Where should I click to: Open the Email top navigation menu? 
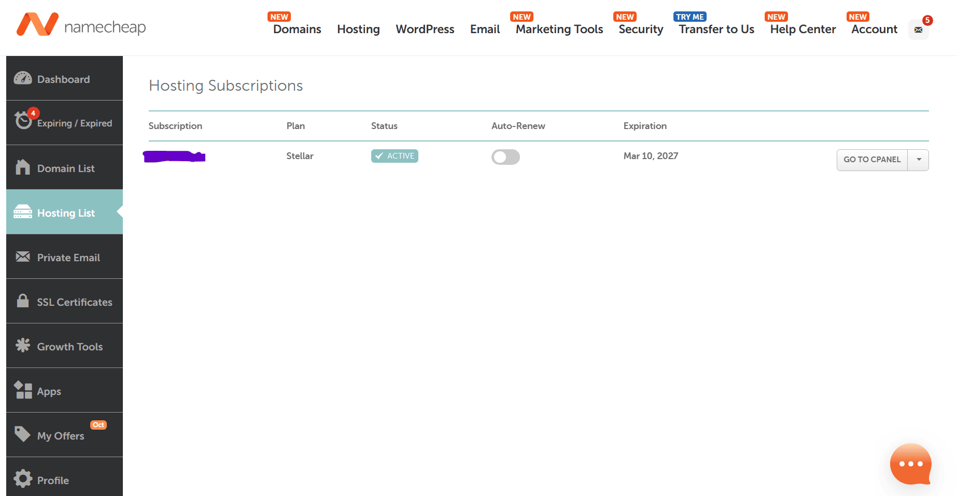[x=485, y=29]
